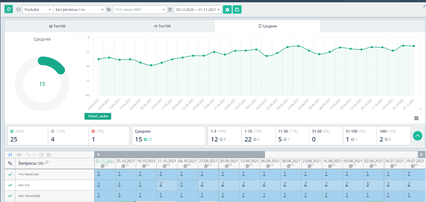This screenshot has width=426, height=202.
Task: Click the sort arrows icon in table toolbar
Action: (10, 155)
